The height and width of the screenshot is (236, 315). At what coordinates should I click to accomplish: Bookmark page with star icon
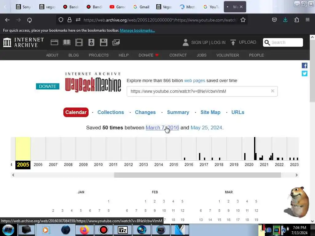click(243, 20)
